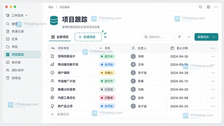
Task: Click avatar W next to 王伟
Action: [133, 64]
